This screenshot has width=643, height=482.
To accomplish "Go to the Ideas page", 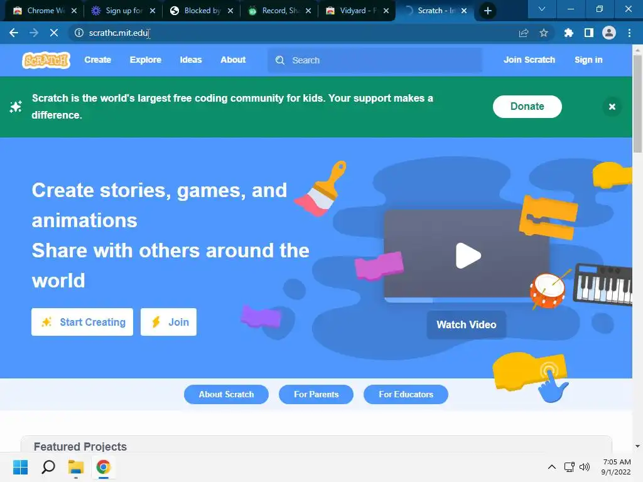I will tap(191, 60).
